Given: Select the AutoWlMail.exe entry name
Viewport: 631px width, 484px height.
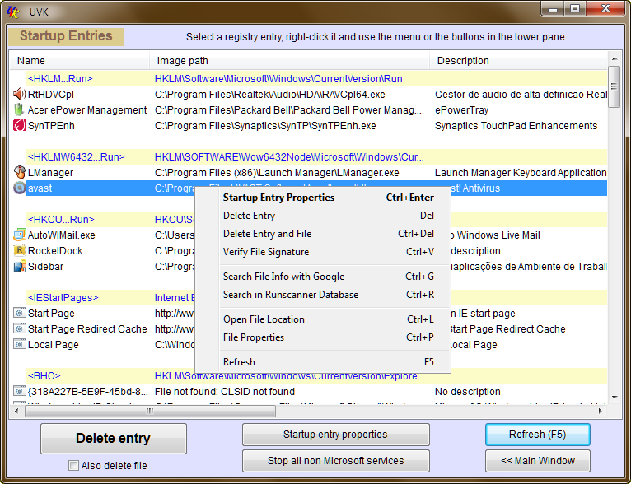Looking at the screenshot, I should [x=62, y=235].
